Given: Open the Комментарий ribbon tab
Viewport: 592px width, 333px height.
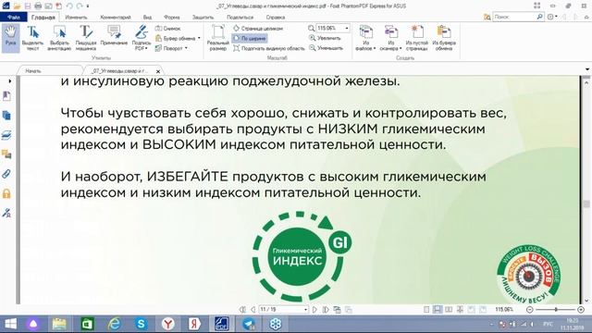Looking at the screenshot, I should (116, 18).
